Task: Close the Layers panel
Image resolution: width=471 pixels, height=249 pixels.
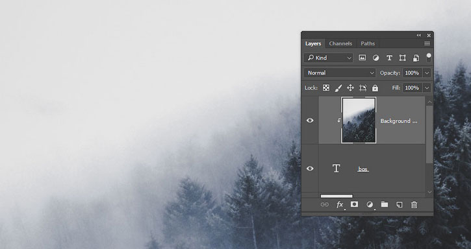Action: click(x=429, y=36)
